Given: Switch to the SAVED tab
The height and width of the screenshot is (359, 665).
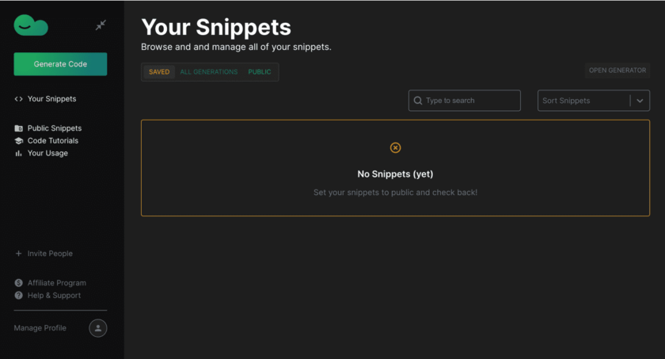Looking at the screenshot, I should coord(159,72).
